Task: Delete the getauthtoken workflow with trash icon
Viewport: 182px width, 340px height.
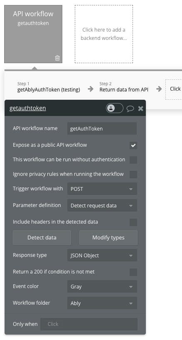Action: (x=57, y=58)
